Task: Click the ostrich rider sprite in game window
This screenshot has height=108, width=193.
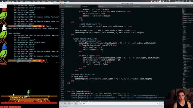Action: (29, 92)
